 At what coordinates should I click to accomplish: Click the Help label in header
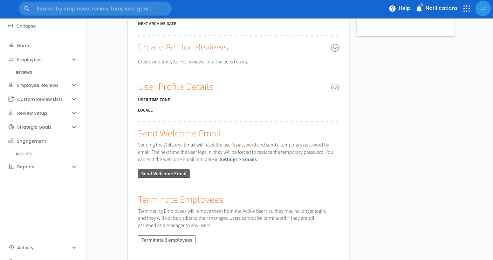(404, 8)
